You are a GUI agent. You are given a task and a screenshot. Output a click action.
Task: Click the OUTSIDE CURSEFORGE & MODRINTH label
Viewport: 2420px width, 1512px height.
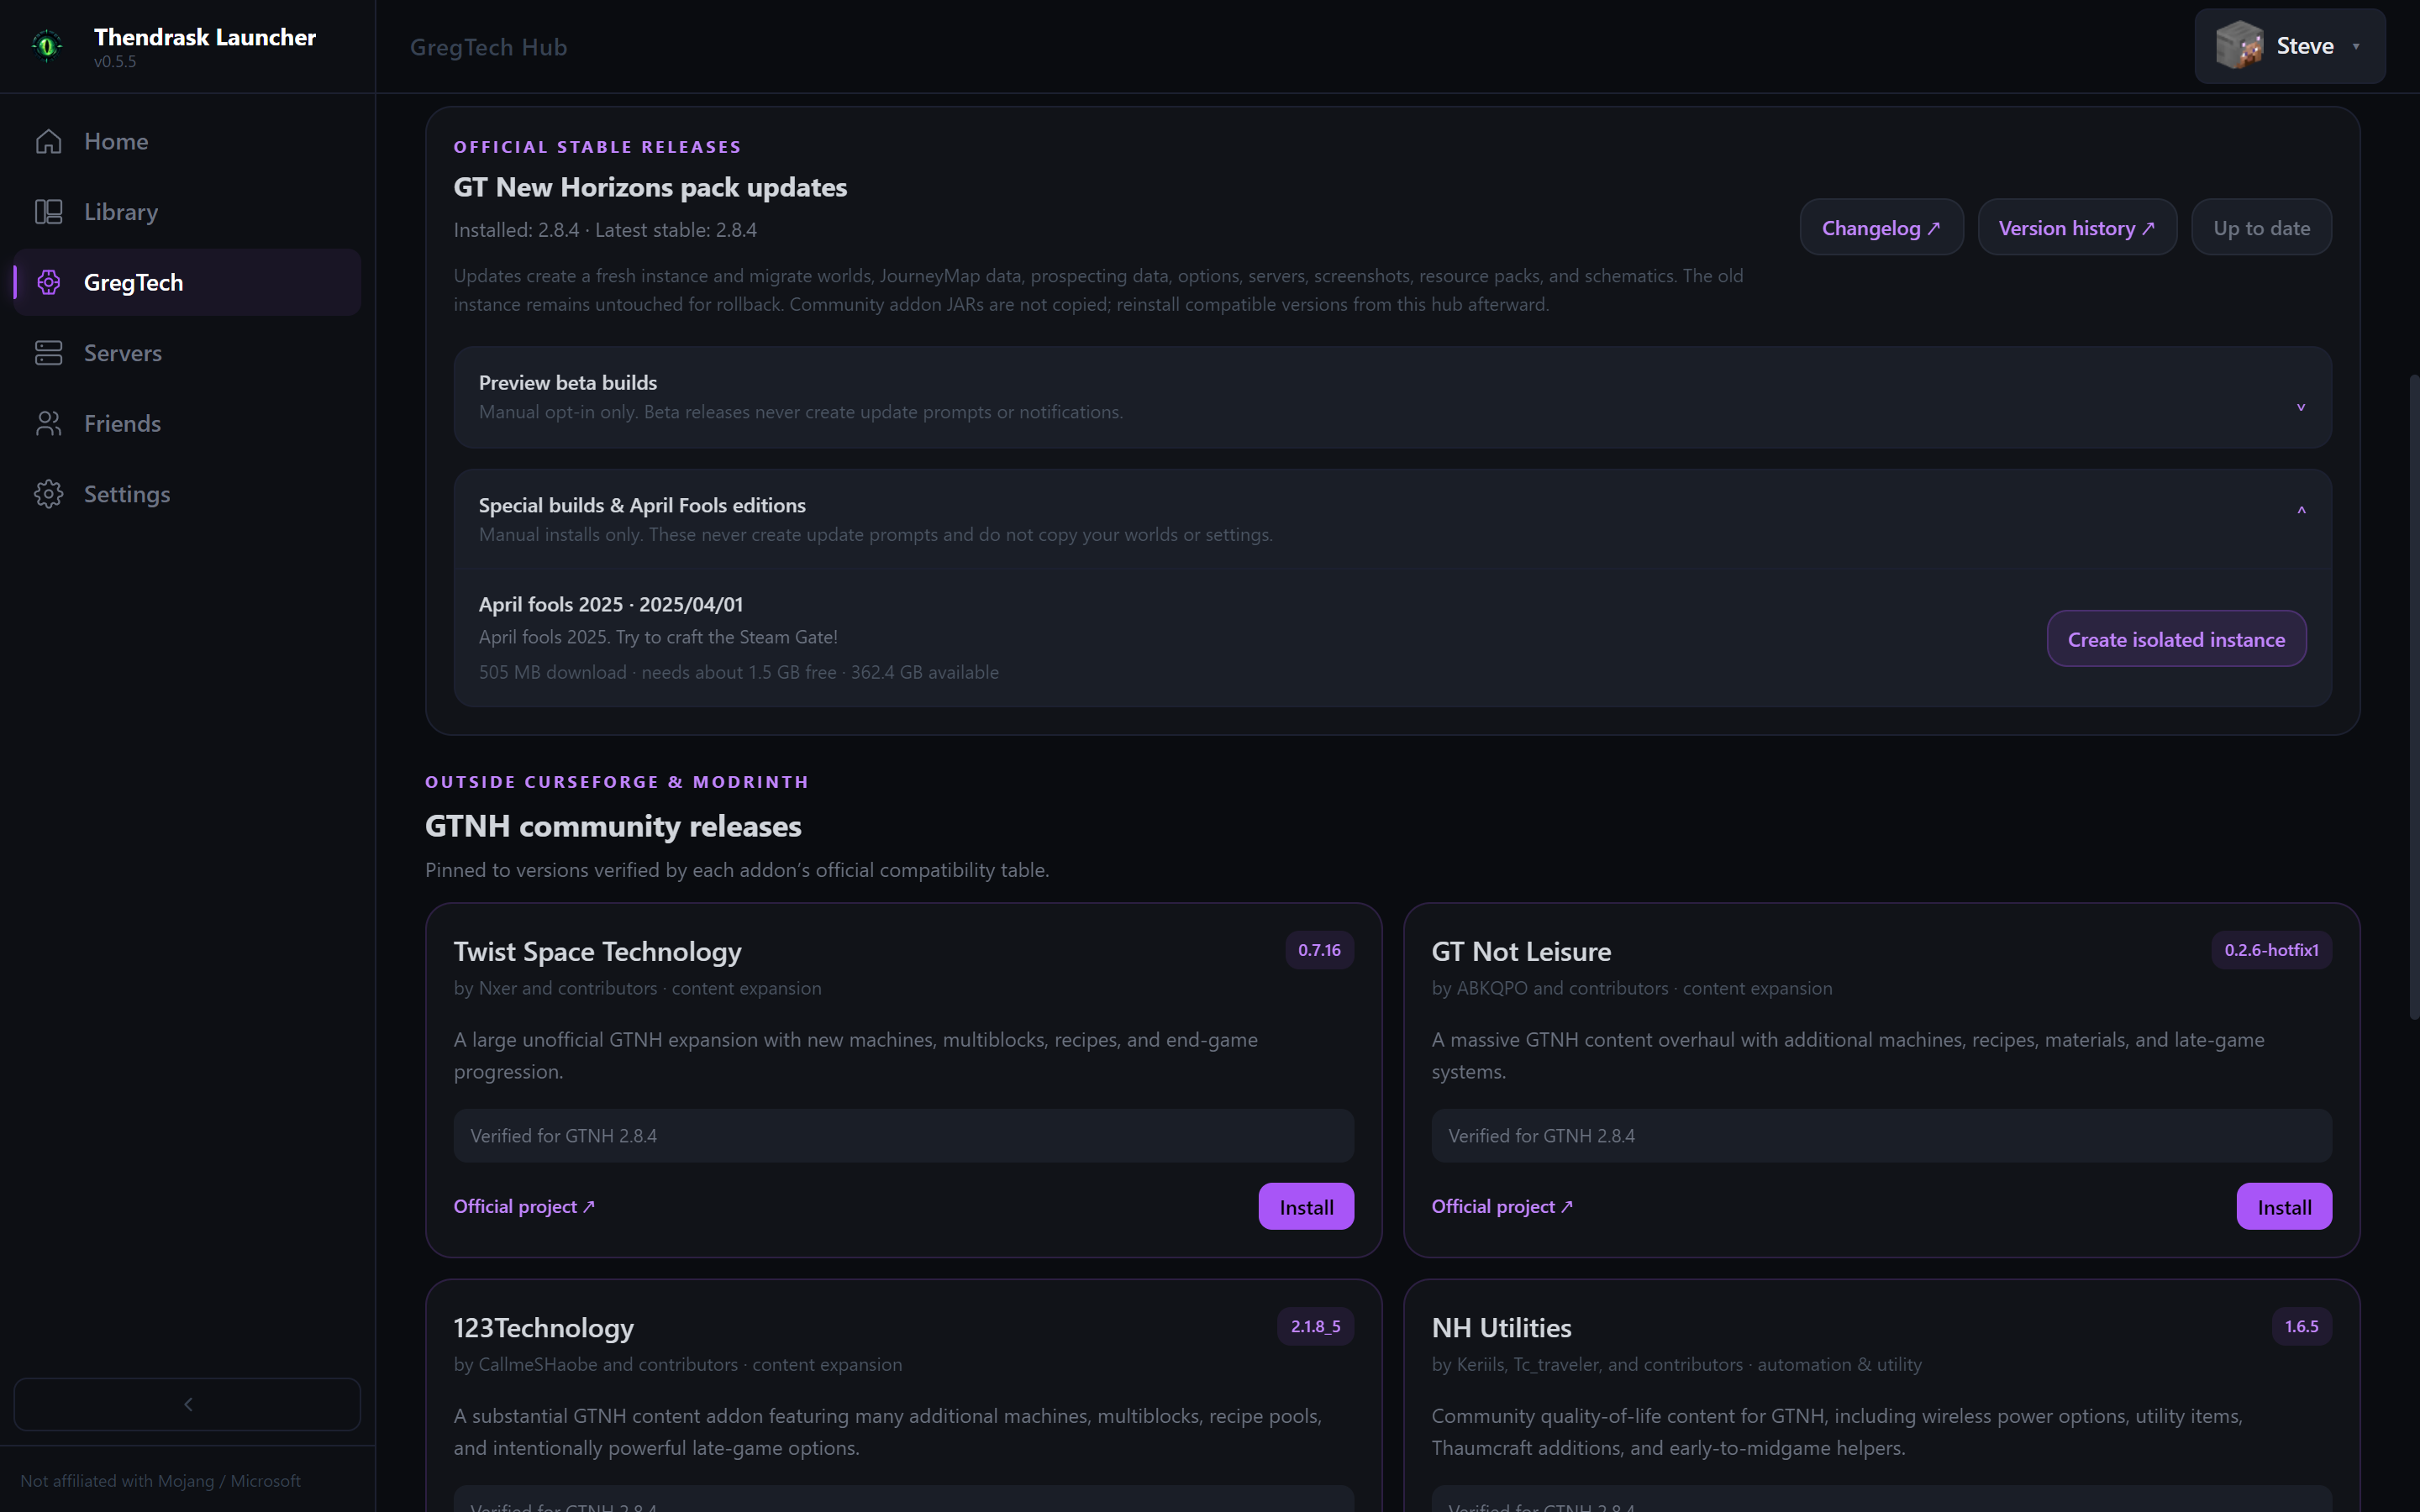(x=616, y=782)
